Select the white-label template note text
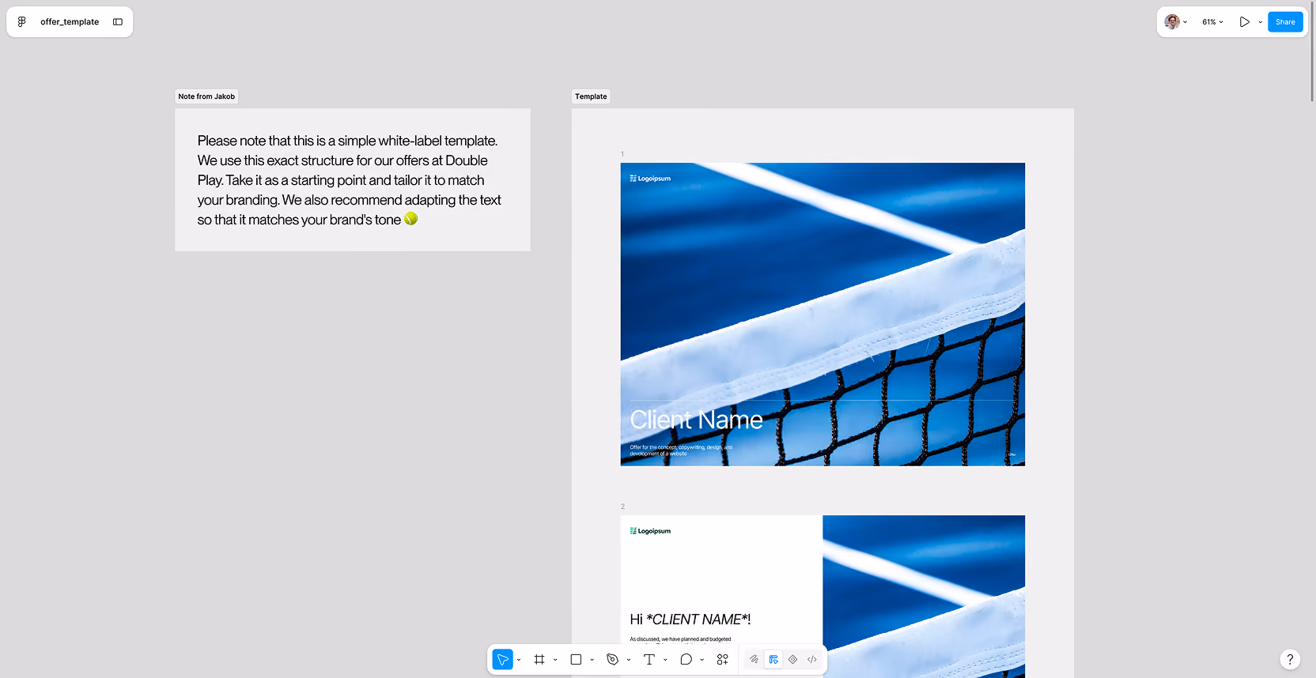This screenshot has height=678, width=1316. [349, 180]
